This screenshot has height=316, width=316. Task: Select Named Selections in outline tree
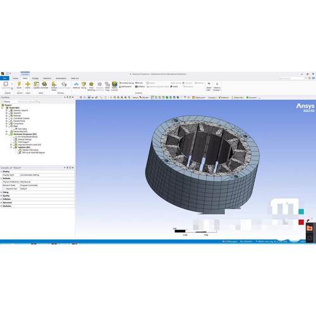tap(20, 131)
